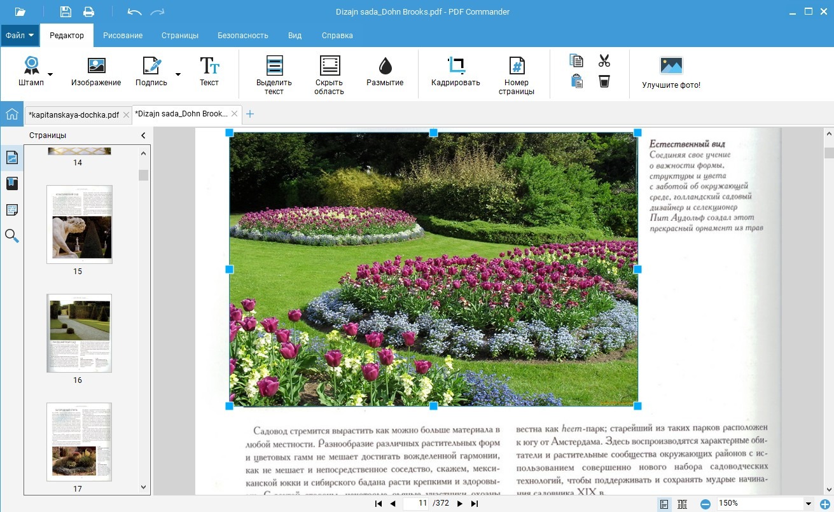Image resolution: width=834 pixels, height=512 pixels.
Task: Toggle single page view mode
Action: pyautogui.click(x=664, y=504)
